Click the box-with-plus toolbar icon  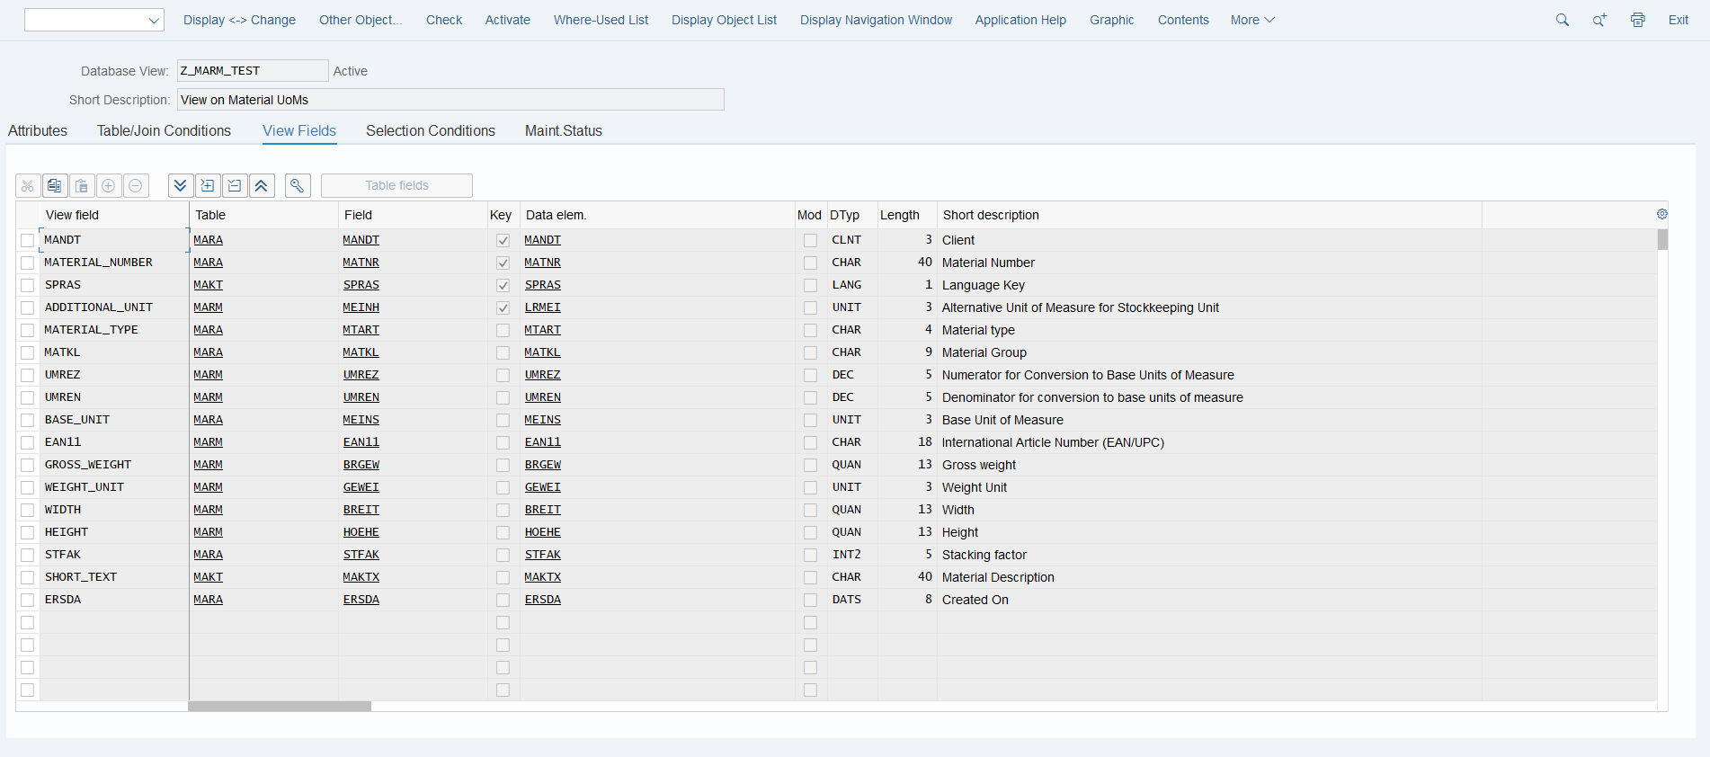pos(208,185)
